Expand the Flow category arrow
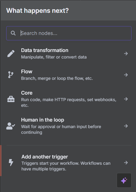This screenshot has height=192, width=136. tap(126, 75)
